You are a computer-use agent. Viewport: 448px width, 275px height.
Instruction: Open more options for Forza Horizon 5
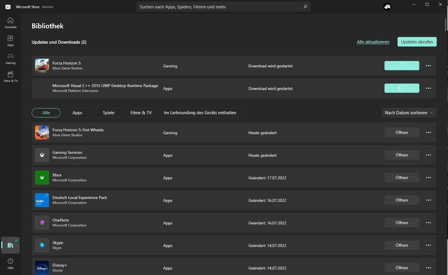[429, 66]
